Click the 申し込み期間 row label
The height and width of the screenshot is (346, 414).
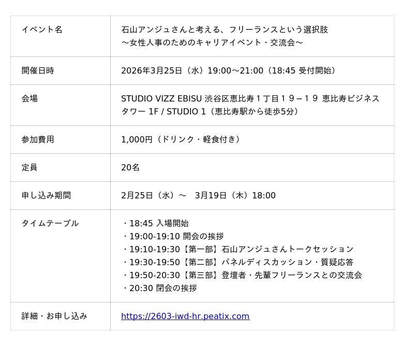(x=46, y=196)
